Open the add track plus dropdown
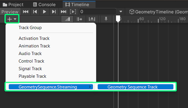188x108 pixels. (12, 19)
